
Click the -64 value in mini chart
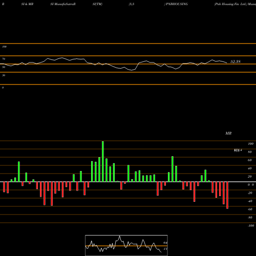[x=165, y=243]
